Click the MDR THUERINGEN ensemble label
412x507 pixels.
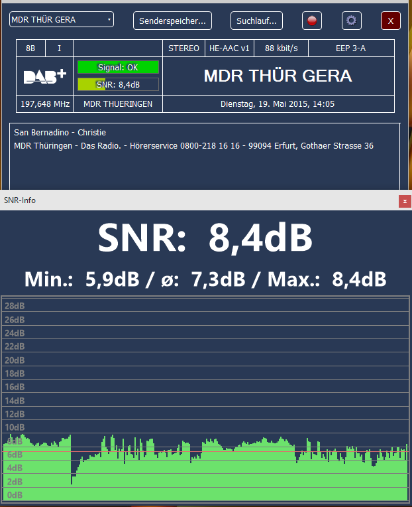(118, 104)
